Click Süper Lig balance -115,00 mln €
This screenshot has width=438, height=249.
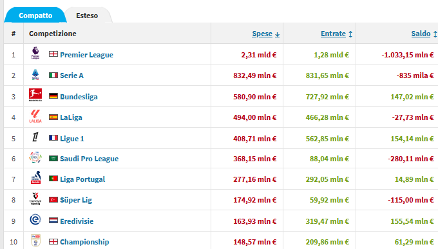[411, 200]
